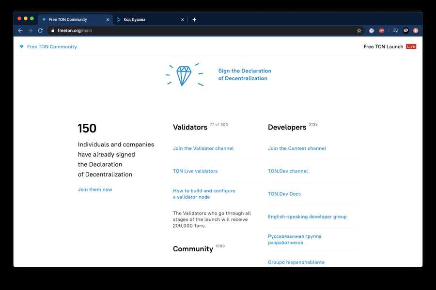The height and width of the screenshot is (290, 436).
Task: Click the '200,000 Tons' validator reward text
Action: coord(189,226)
